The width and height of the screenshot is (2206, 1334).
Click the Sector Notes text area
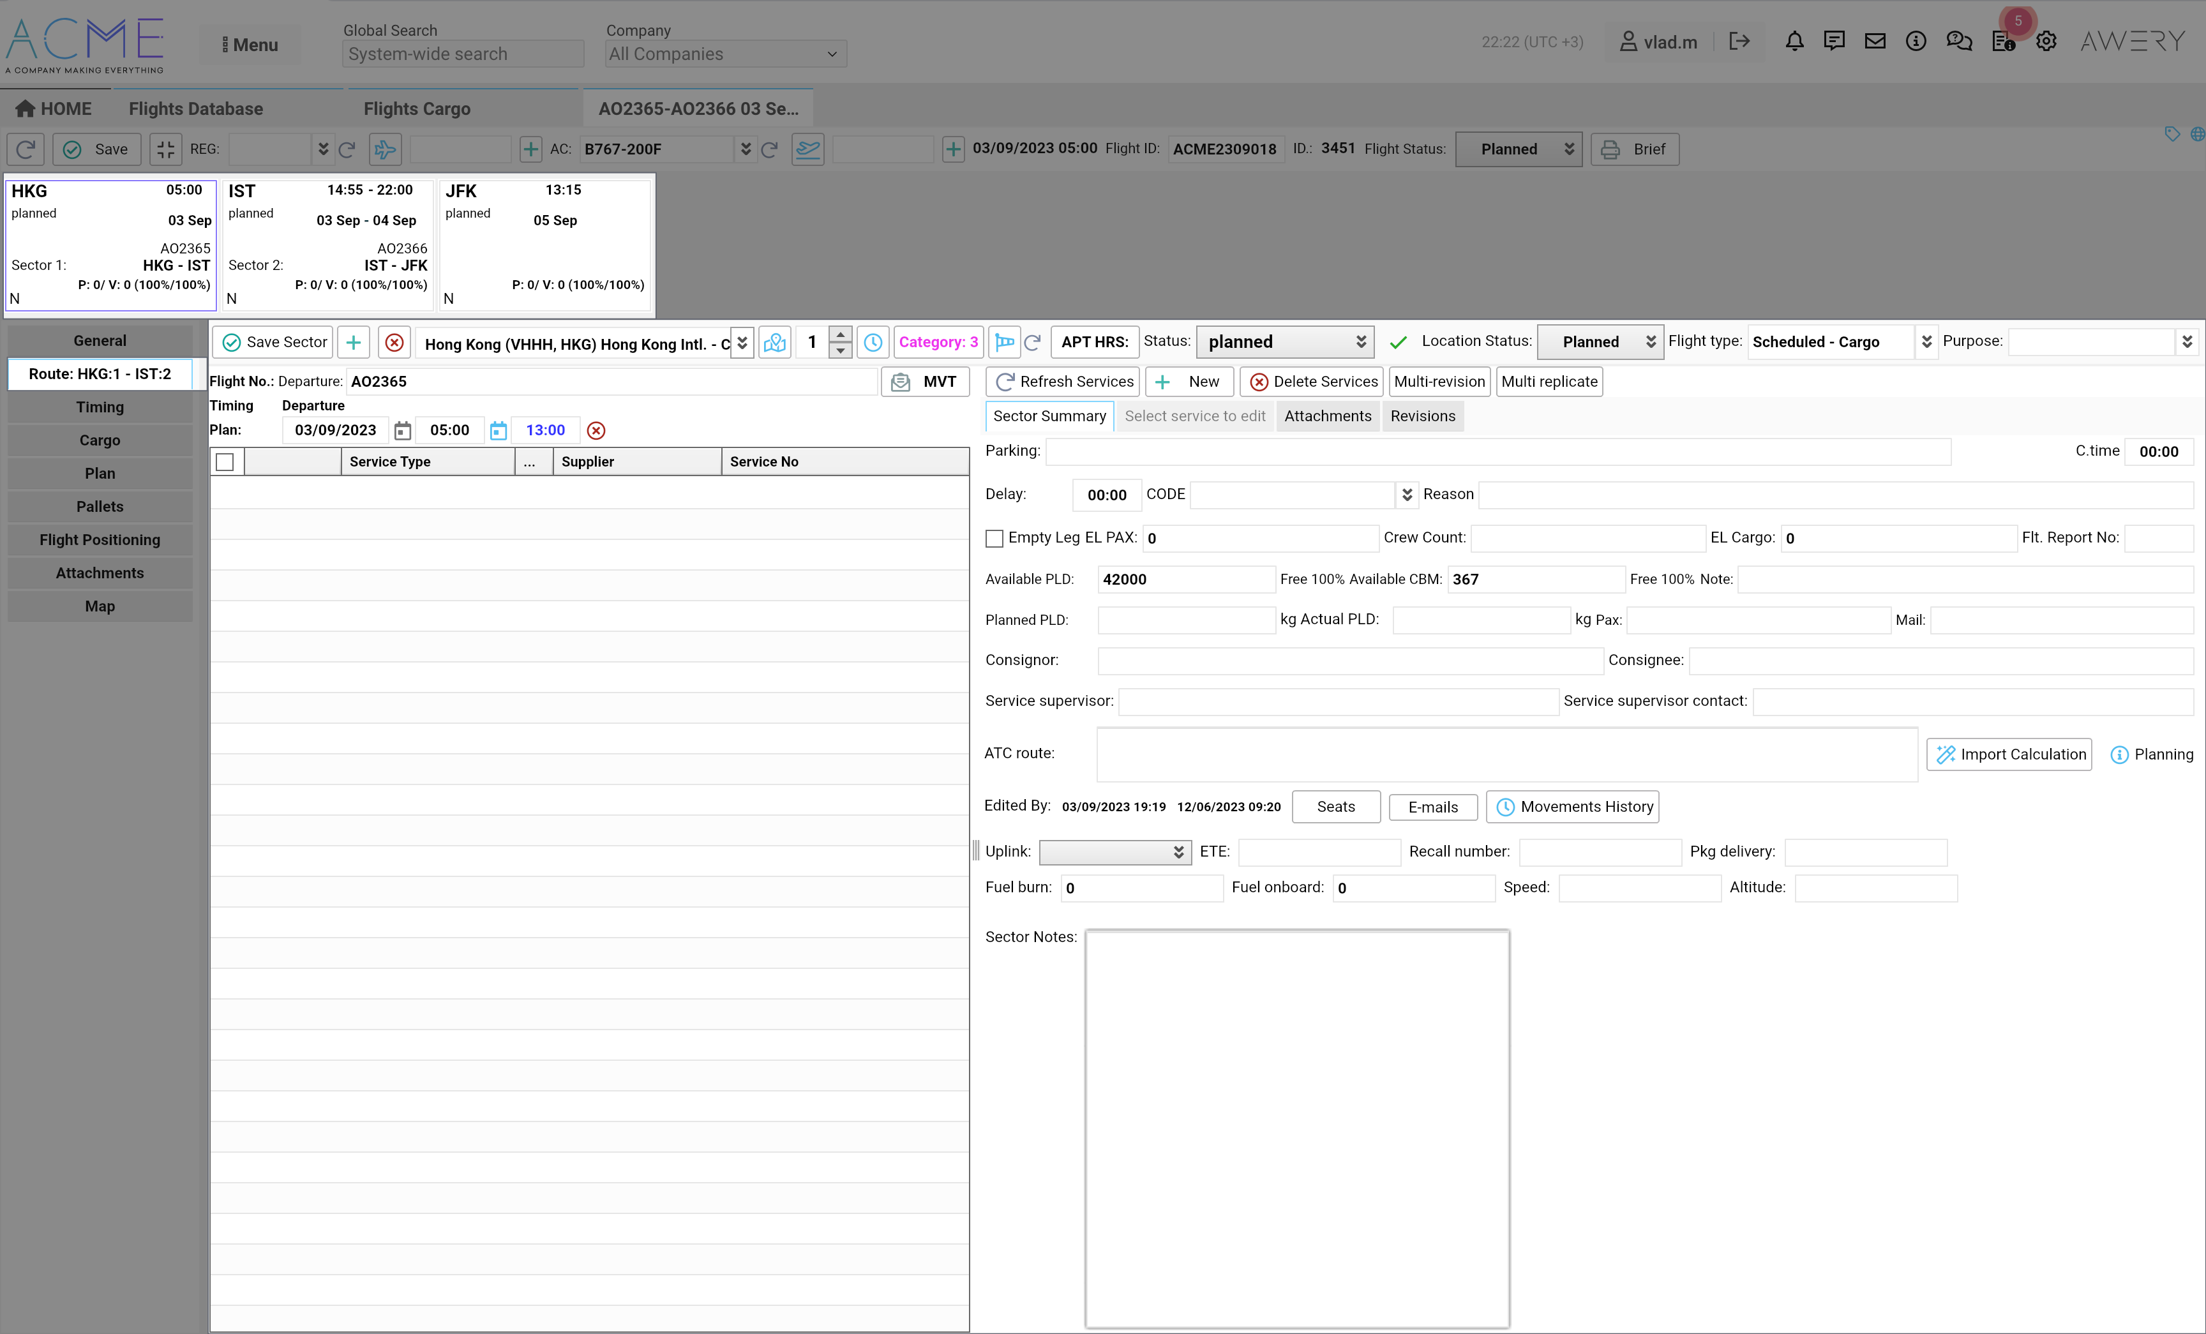(x=1296, y=1128)
